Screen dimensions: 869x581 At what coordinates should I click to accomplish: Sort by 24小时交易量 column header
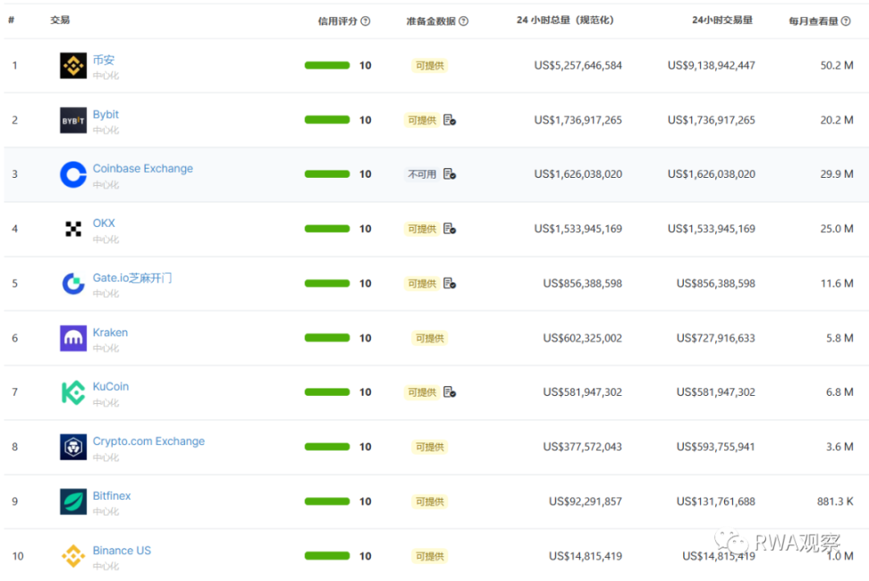pyautogui.click(x=721, y=21)
